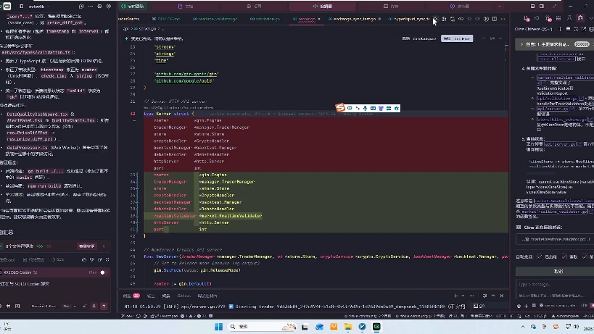Open the Problems panel tab
The image size is (594, 334).
(x=131, y=296)
